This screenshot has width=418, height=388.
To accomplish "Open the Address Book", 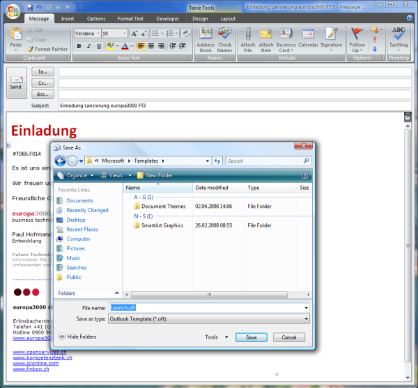I will pos(206,40).
